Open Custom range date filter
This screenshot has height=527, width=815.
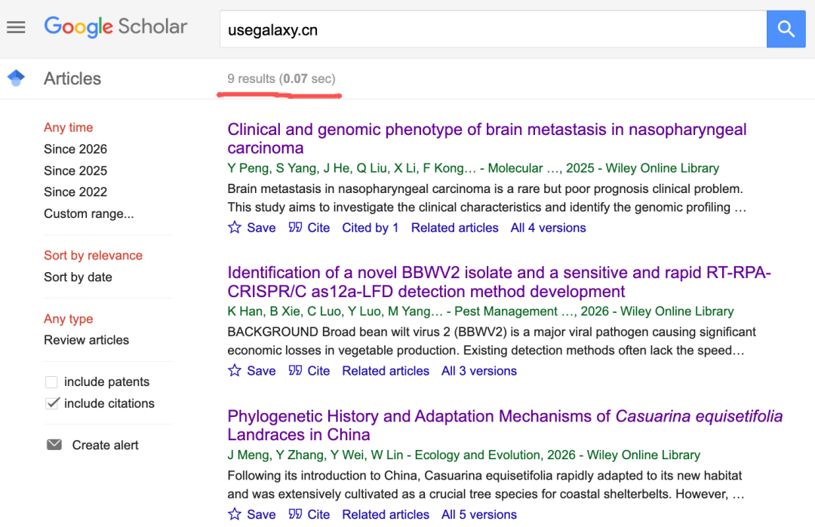(89, 213)
